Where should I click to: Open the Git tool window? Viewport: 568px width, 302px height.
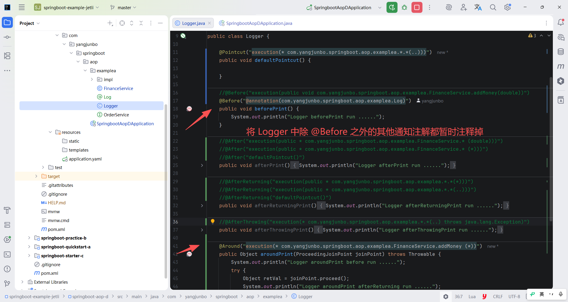point(7,284)
